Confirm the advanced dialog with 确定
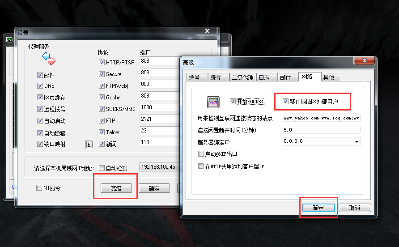The image size is (399, 247). tap(318, 208)
